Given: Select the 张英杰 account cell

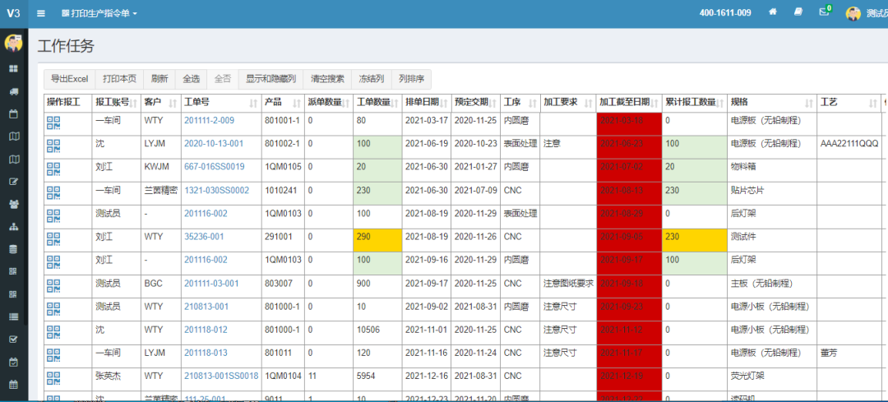Looking at the screenshot, I should click(116, 379).
